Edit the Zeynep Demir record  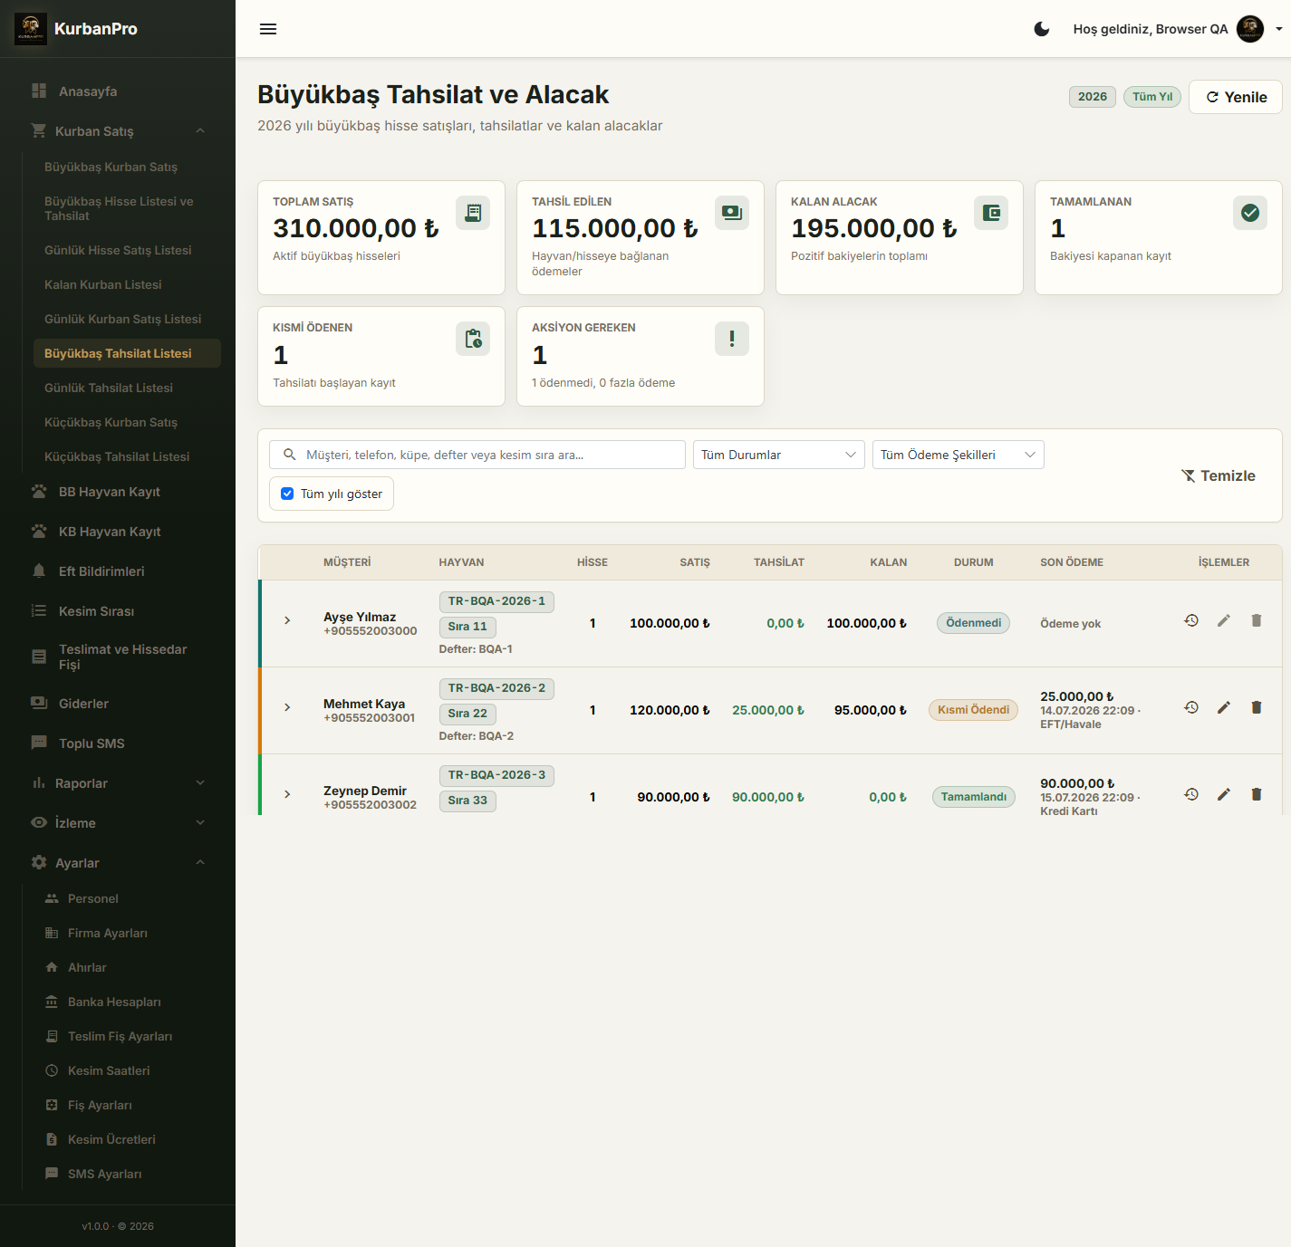tap(1224, 794)
